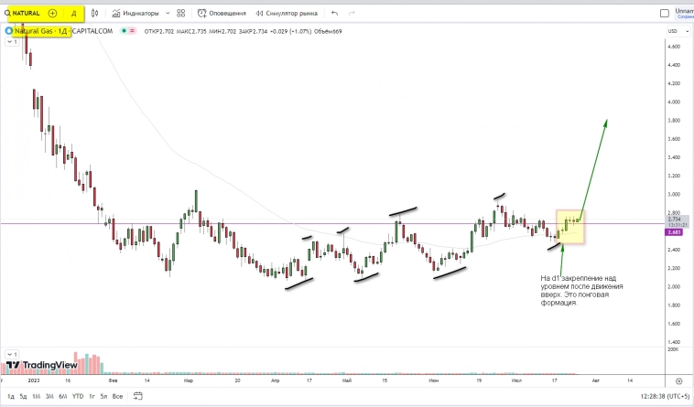Screen dimensions: 694x407
Task: Create alert via Оповещения button
Action: [x=222, y=13]
